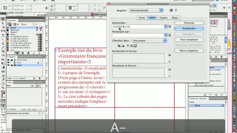Open the Requête dropdown
Viewport: 237px width, 133px height.
146,10
